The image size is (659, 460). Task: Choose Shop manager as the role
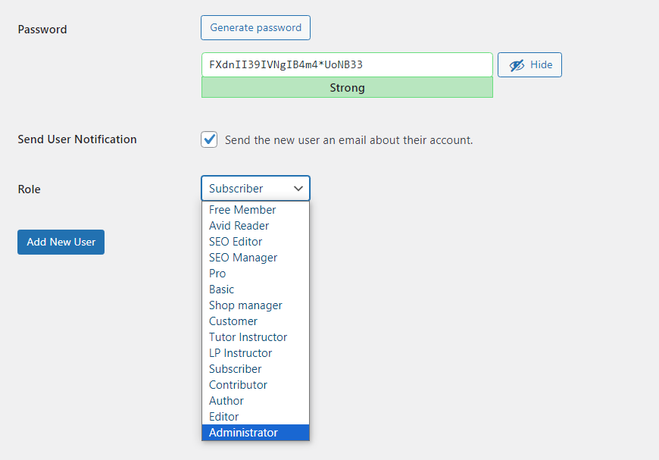pos(245,305)
